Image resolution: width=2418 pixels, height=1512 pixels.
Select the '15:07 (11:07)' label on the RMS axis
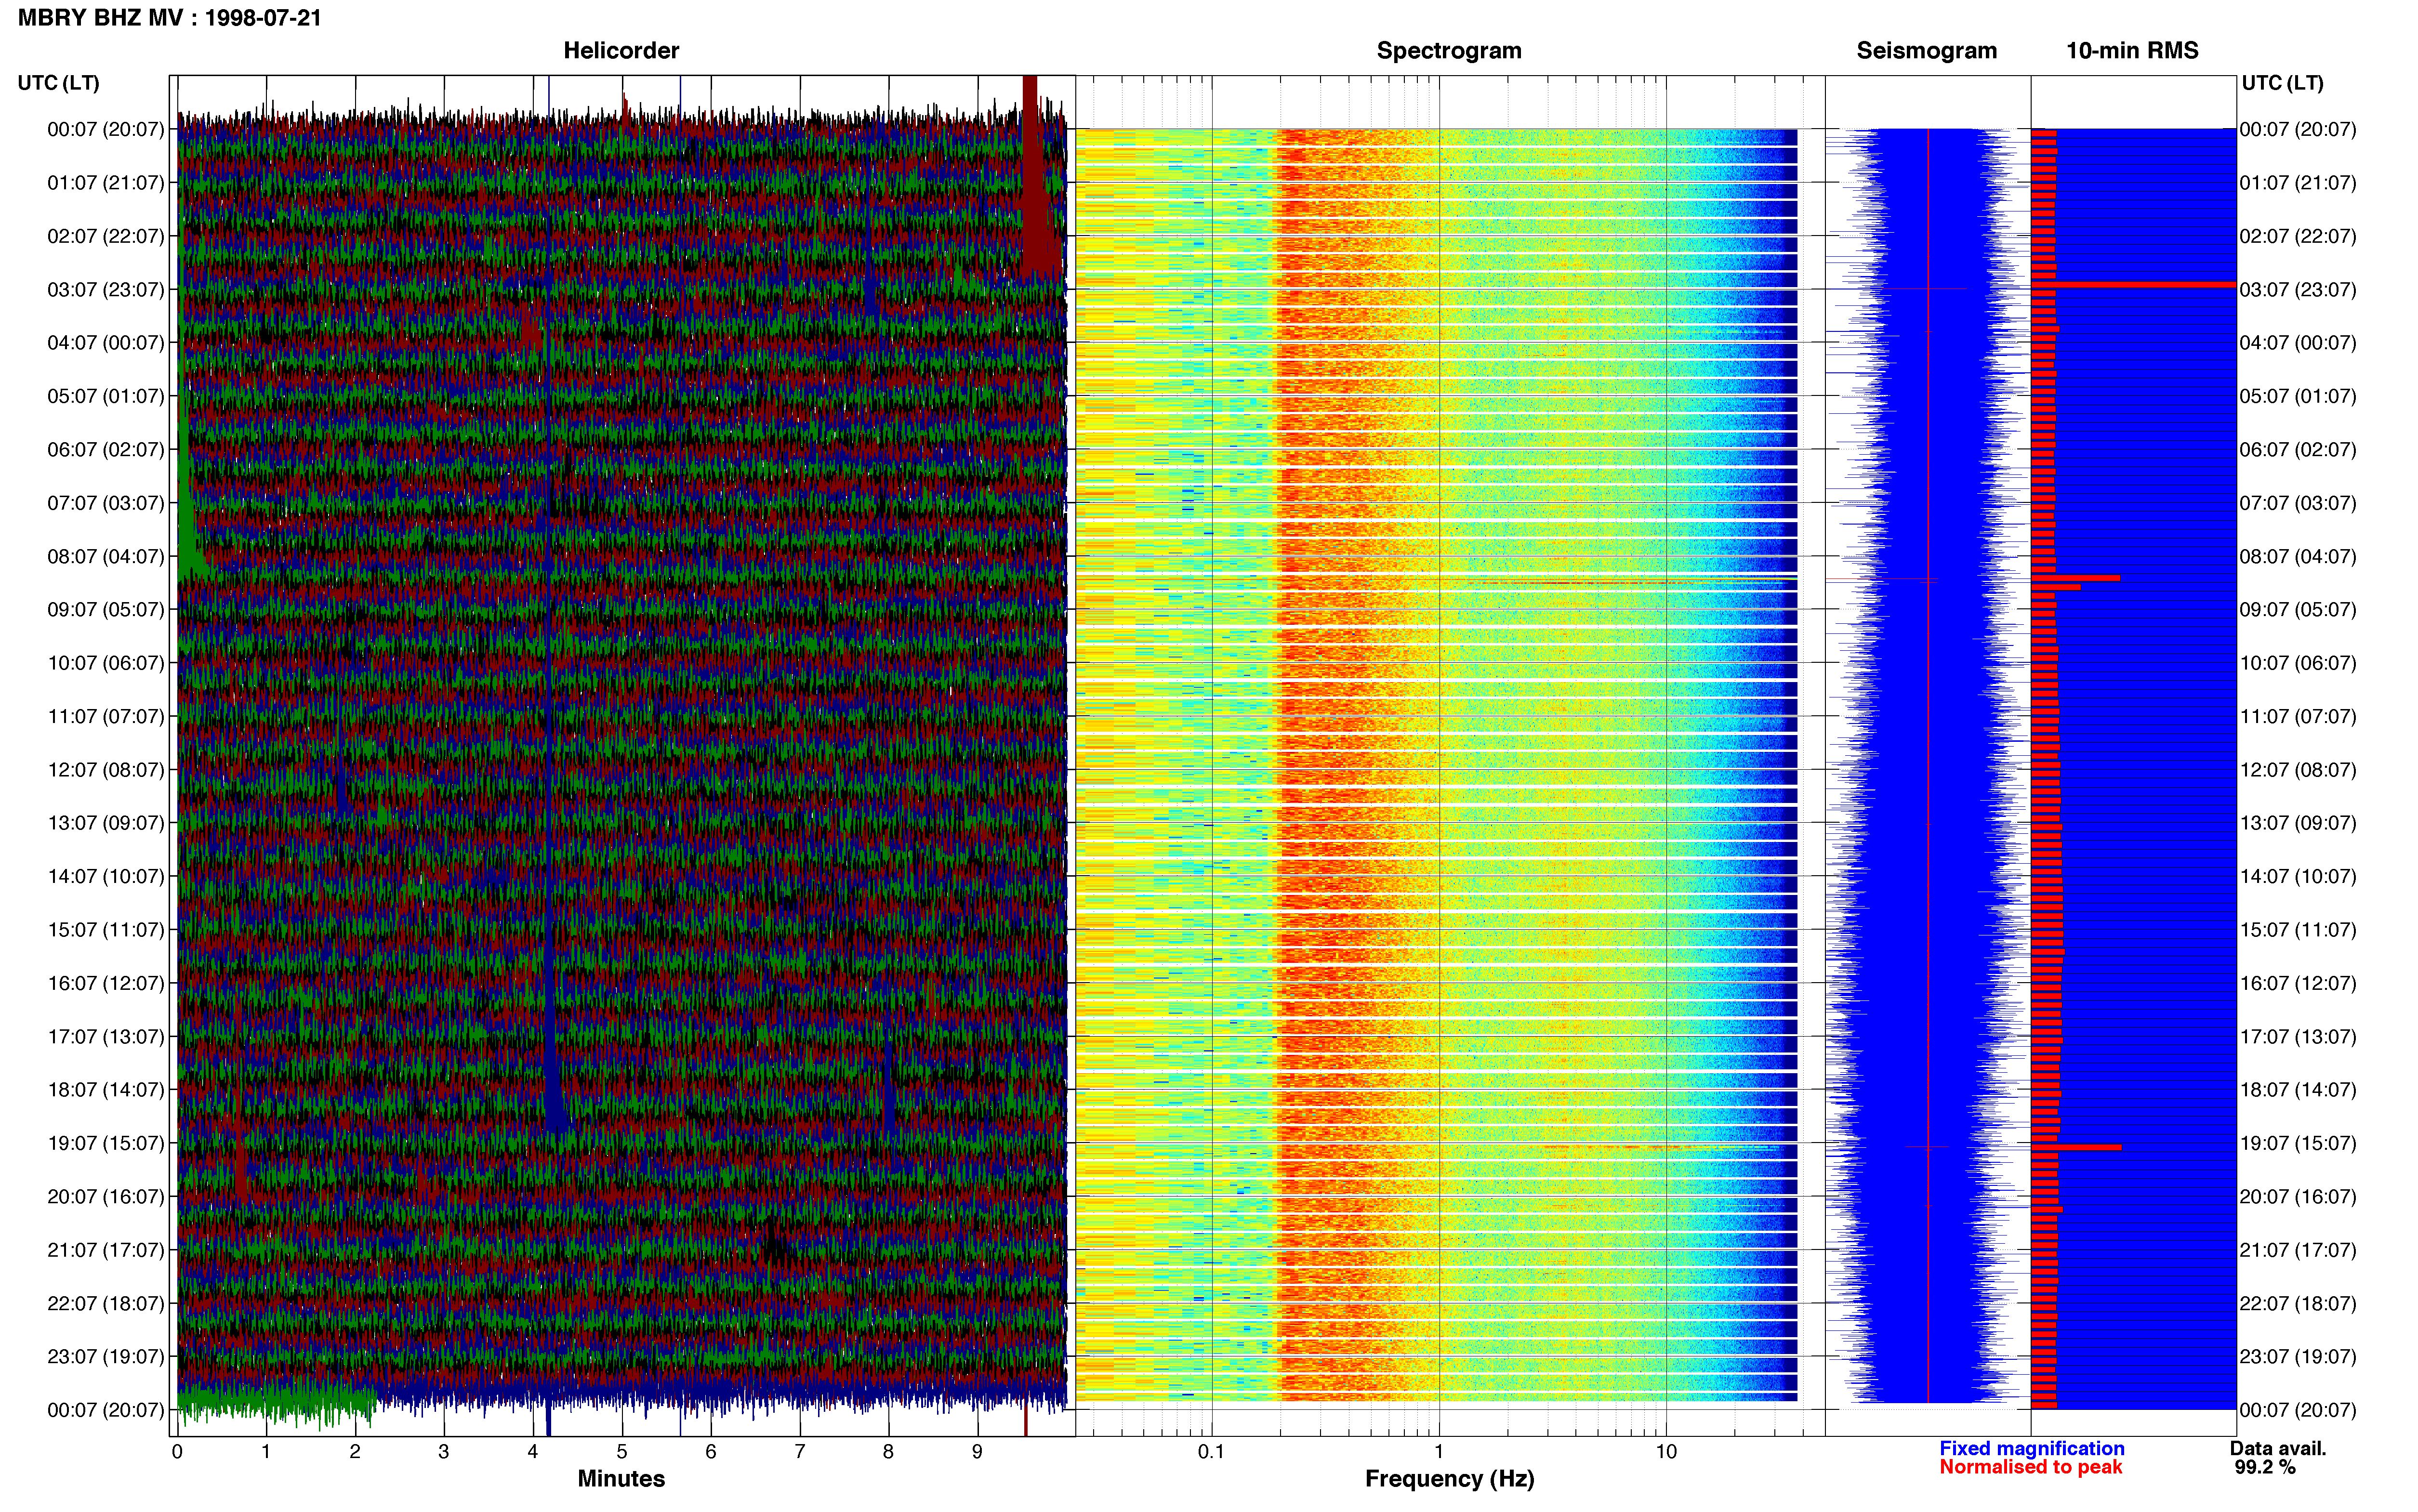(2298, 930)
